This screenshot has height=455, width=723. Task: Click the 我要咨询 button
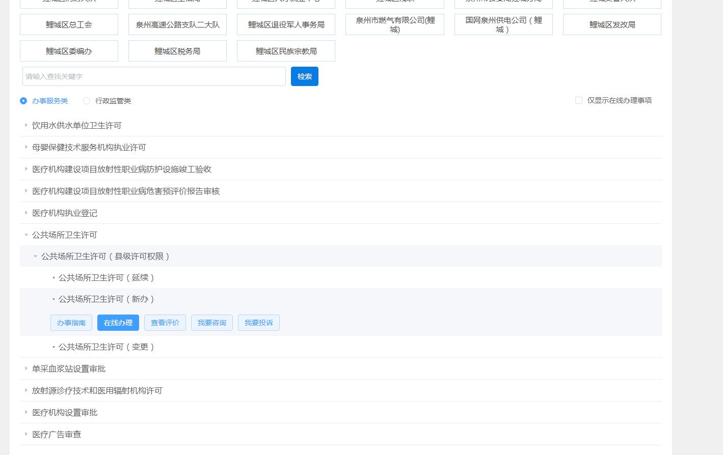pos(212,323)
